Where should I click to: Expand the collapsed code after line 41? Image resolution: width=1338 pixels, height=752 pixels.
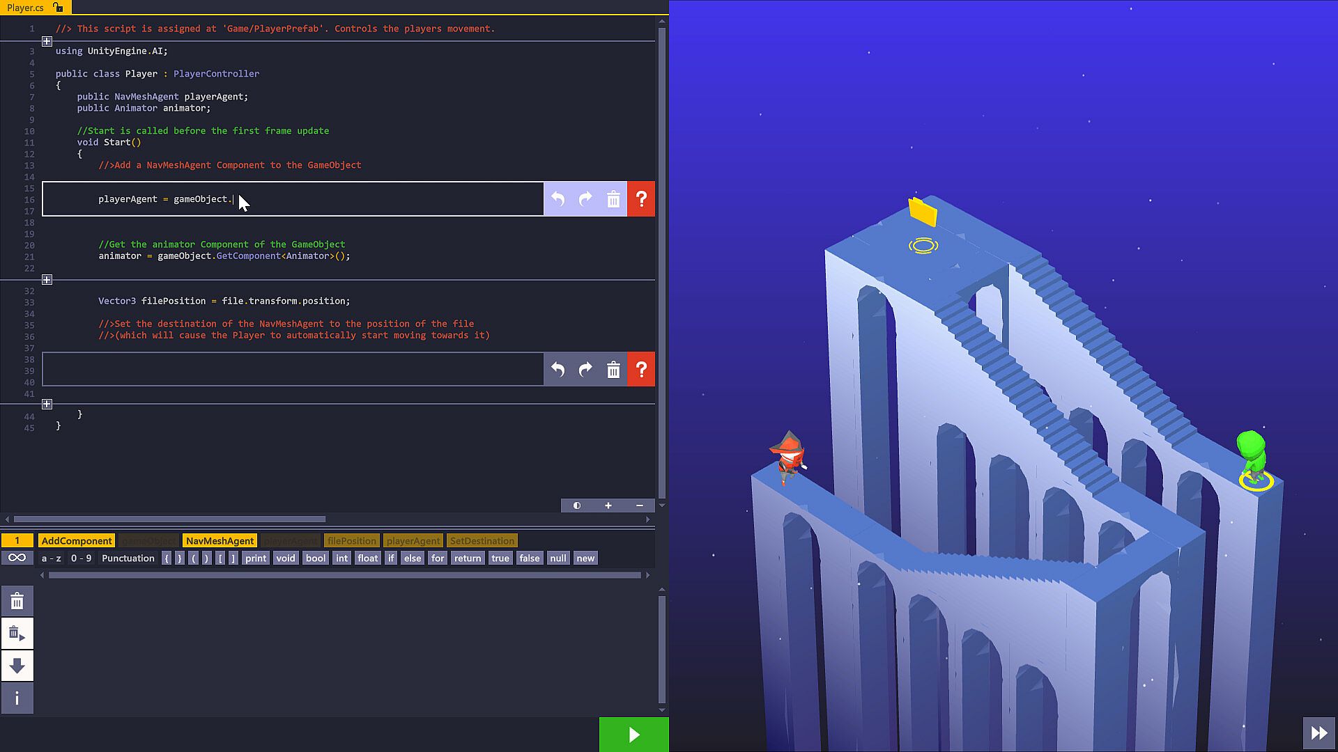(x=47, y=405)
